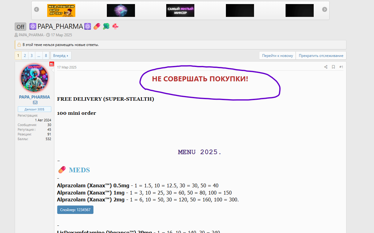The image size is (374, 233).
Task: Click the carousel next arrow
Action: (x=325, y=9)
